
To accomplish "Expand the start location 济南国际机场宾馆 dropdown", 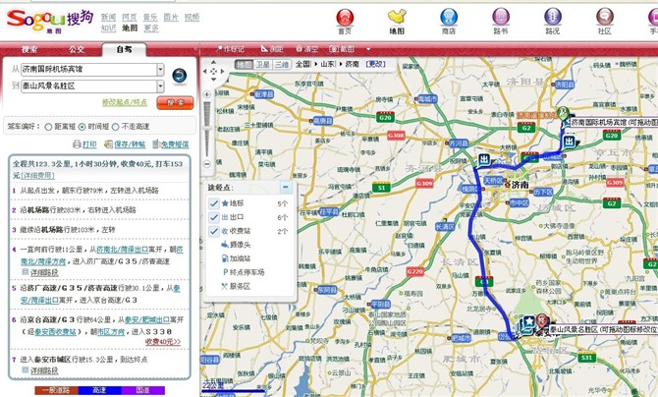I will [160, 70].
